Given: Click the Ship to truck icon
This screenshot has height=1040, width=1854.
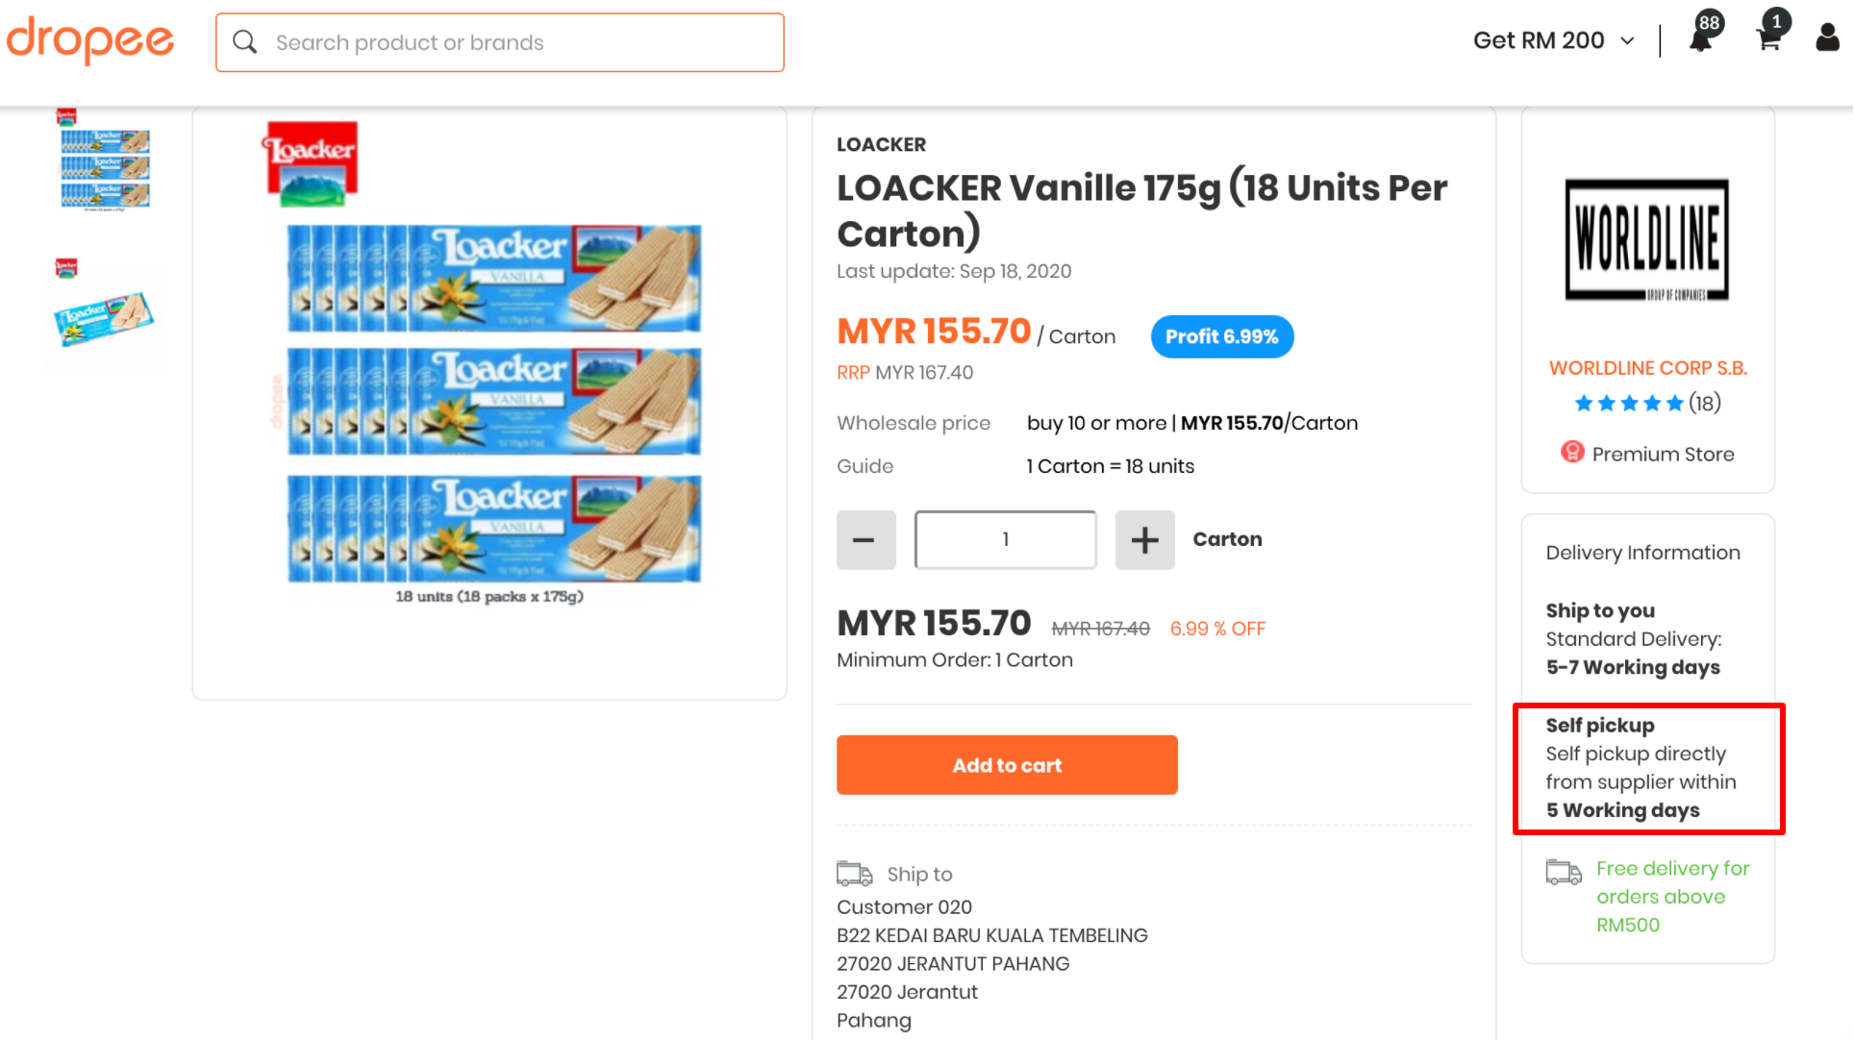Looking at the screenshot, I should point(854,874).
